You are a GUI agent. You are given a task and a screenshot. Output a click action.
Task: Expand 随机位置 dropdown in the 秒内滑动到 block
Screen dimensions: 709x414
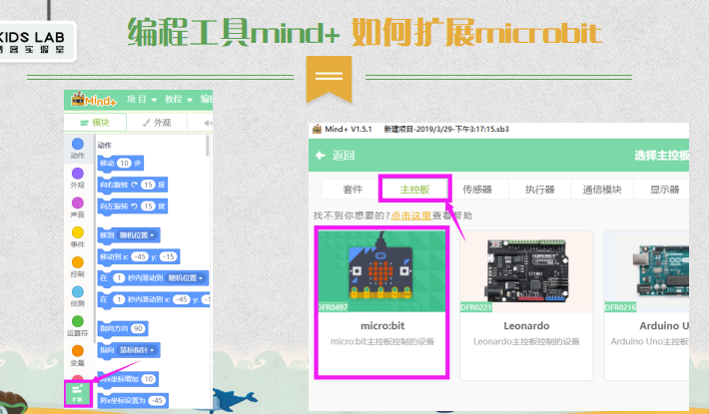pos(186,278)
